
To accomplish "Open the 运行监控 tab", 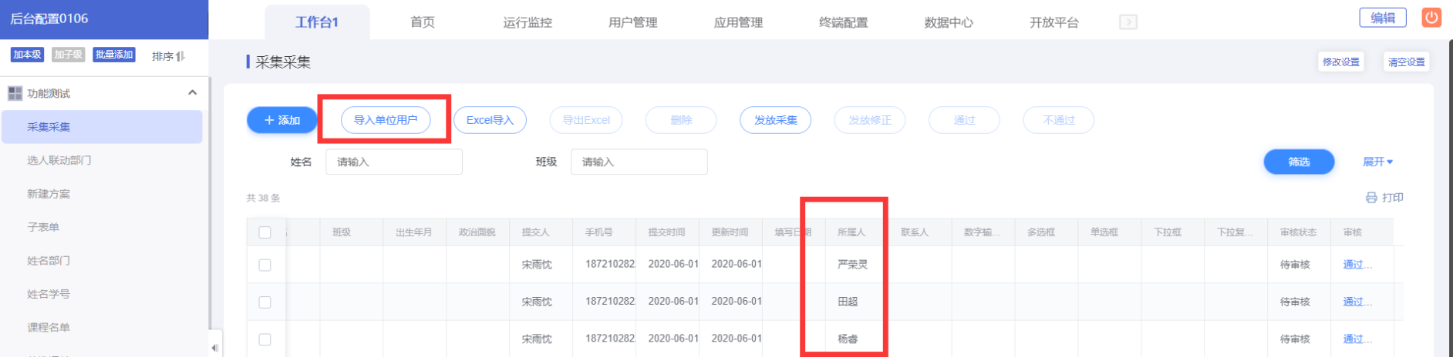I will click(x=528, y=22).
